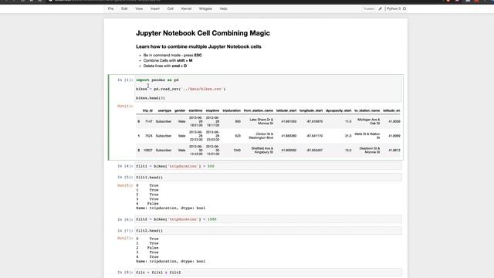494x278 pixels.
Task: Click the 'Be in command mode' bullet
Action: click(172, 55)
